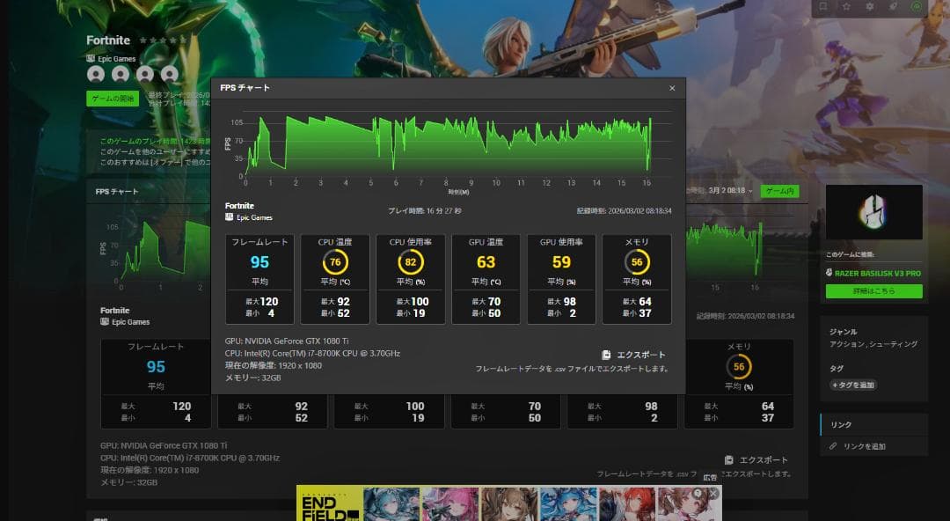
Task: Click the フレームレート average value 95 in the dialog
Action: (x=259, y=262)
